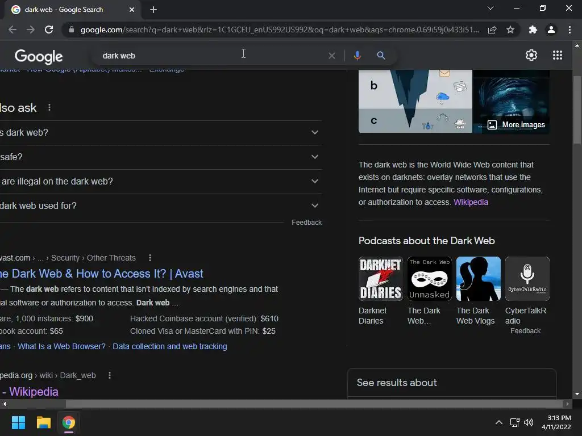This screenshot has width=582, height=436.
Task: Open the Wikipedia result three-dot menu
Action: point(110,375)
